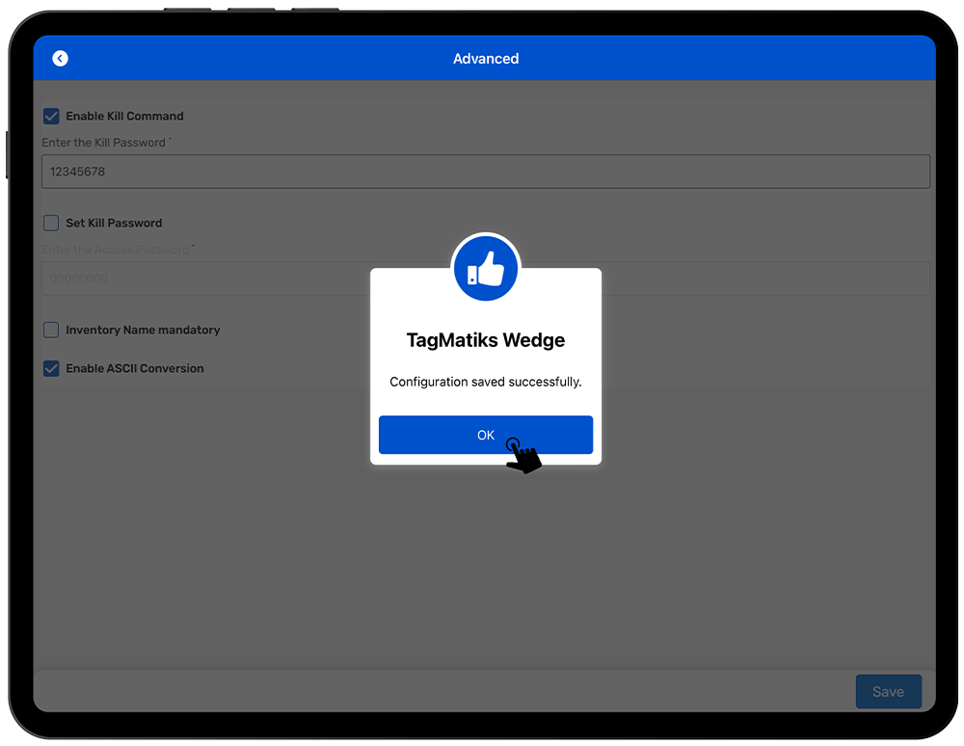Click the Advanced page title
The width and height of the screenshot is (964, 746).
click(486, 59)
